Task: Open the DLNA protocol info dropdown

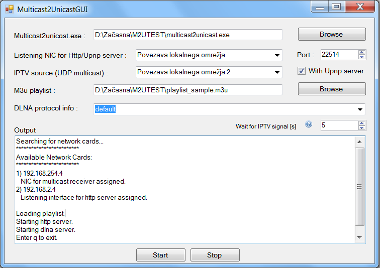Action: click(360, 109)
